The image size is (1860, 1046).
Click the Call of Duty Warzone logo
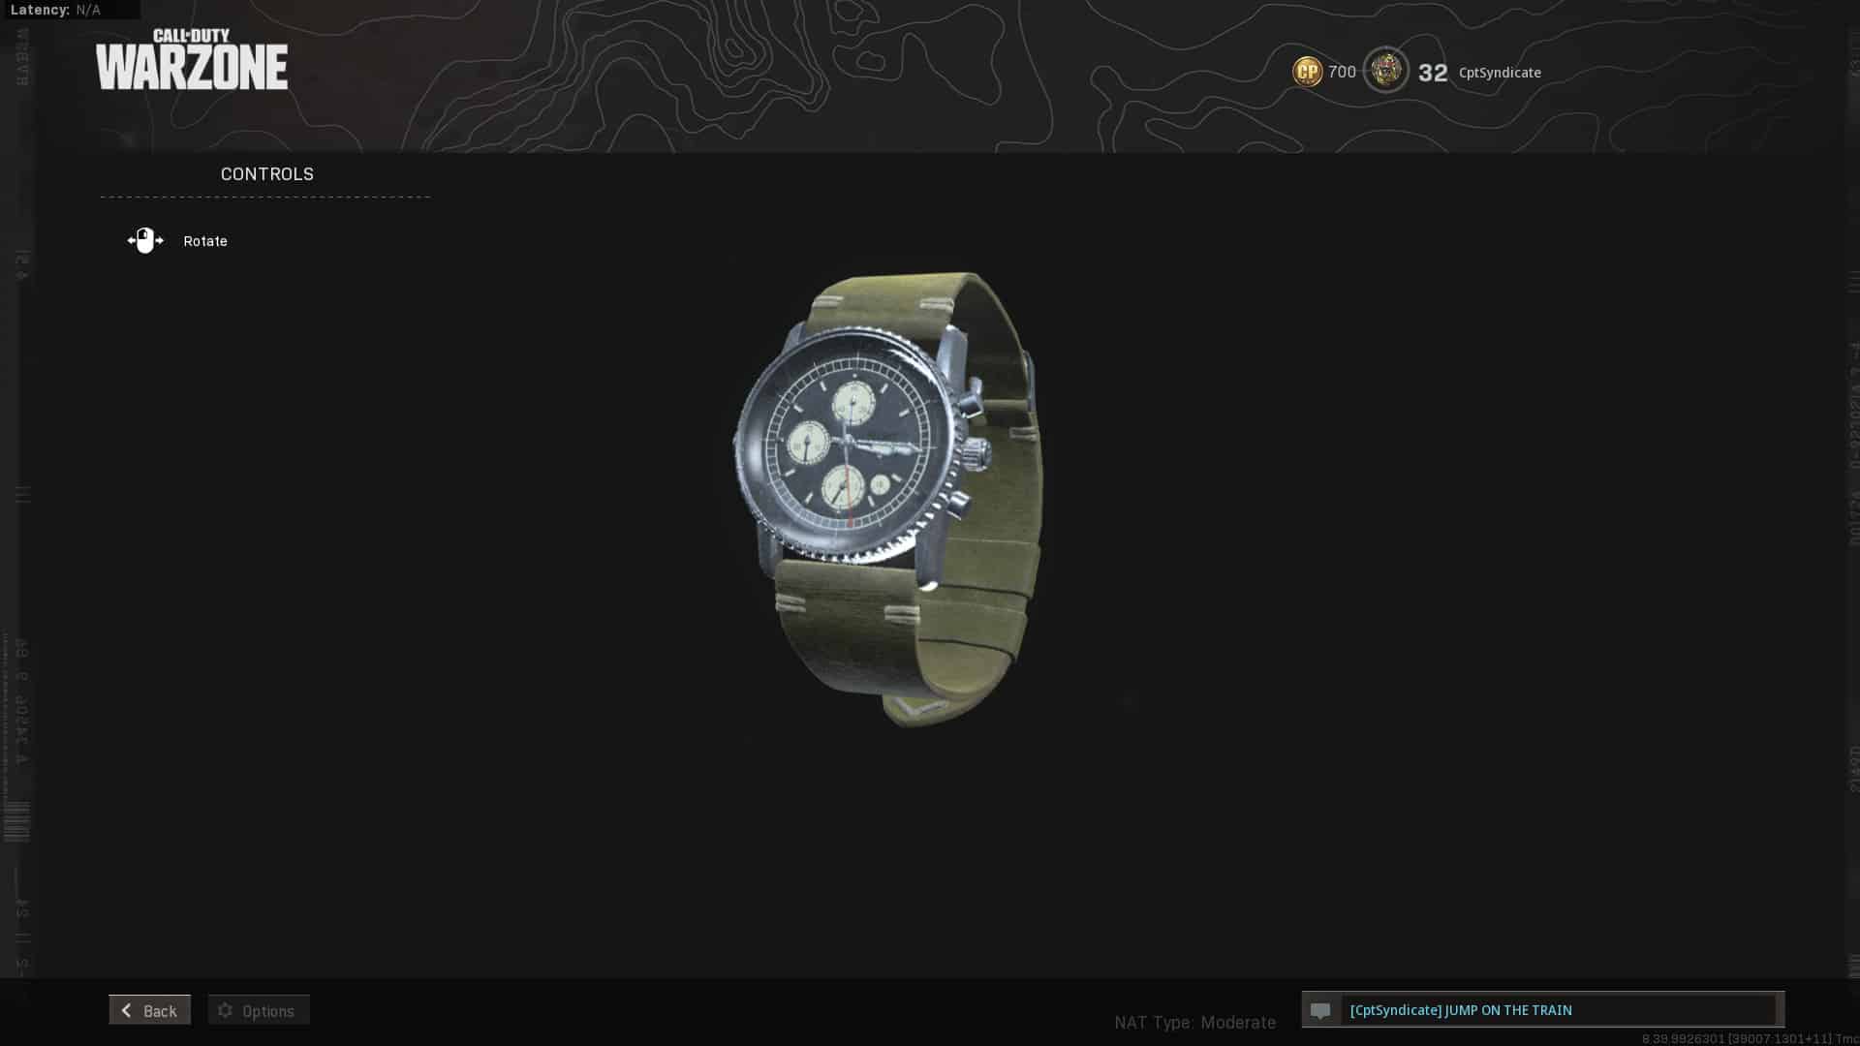click(x=192, y=59)
